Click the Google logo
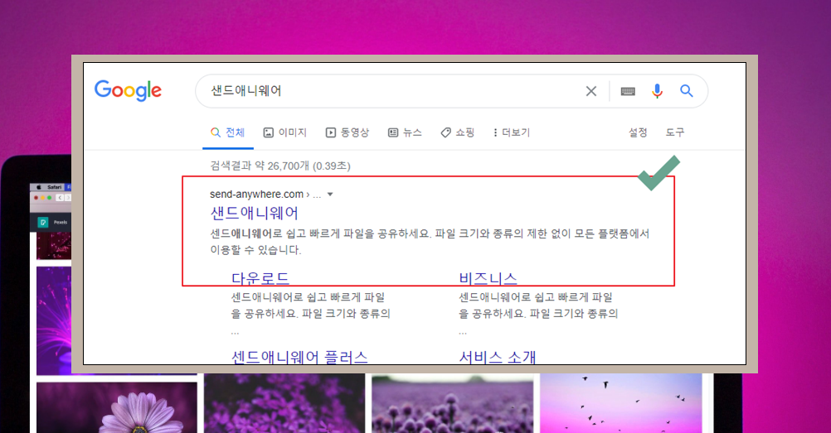 coord(128,90)
